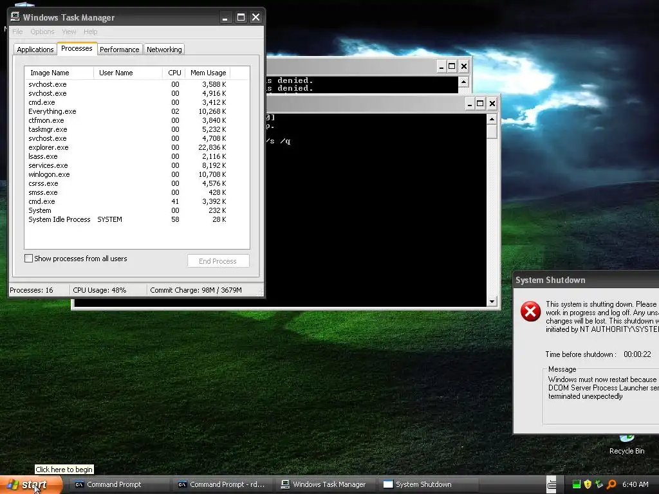Image resolution: width=659 pixels, height=494 pixels.
Task: Select the explorer.exe process row
Action: click(x=128, y=147)
